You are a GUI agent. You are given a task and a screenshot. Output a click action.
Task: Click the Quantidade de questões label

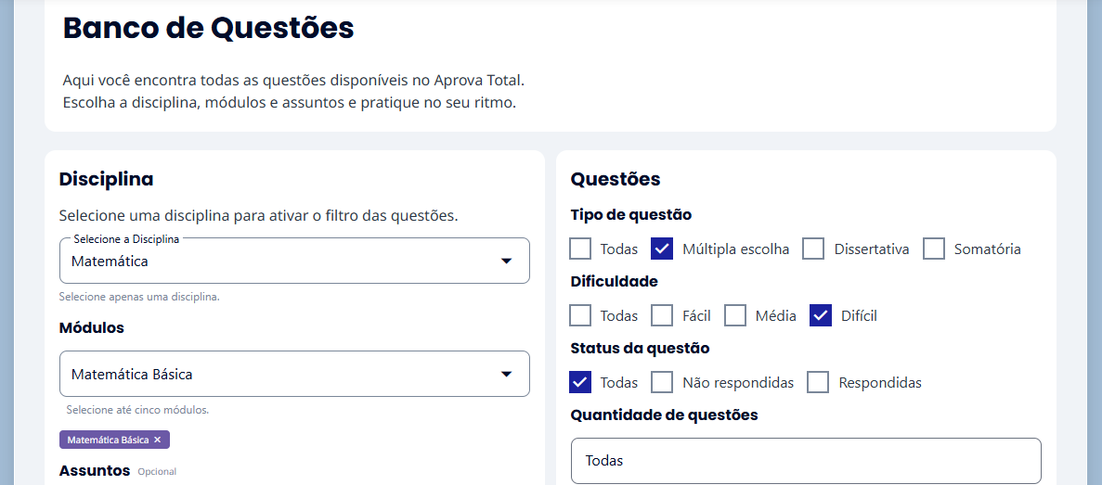point(664,415)
